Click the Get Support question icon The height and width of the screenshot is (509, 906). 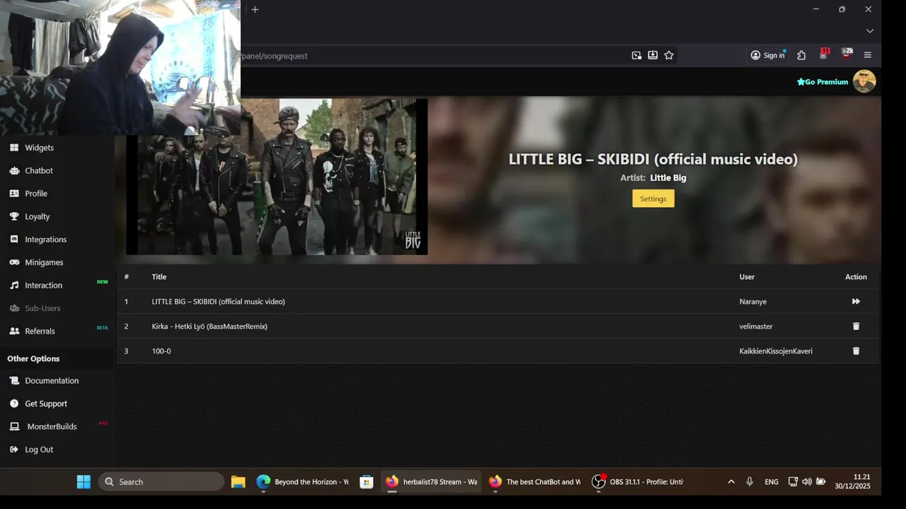[x=14, y=404]
